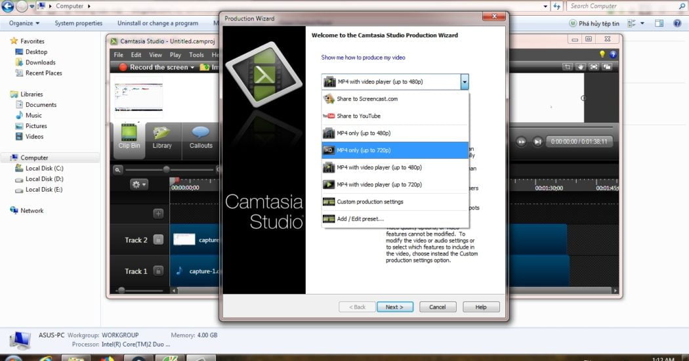Select MP4 only (up to 720p) preset

395,150
